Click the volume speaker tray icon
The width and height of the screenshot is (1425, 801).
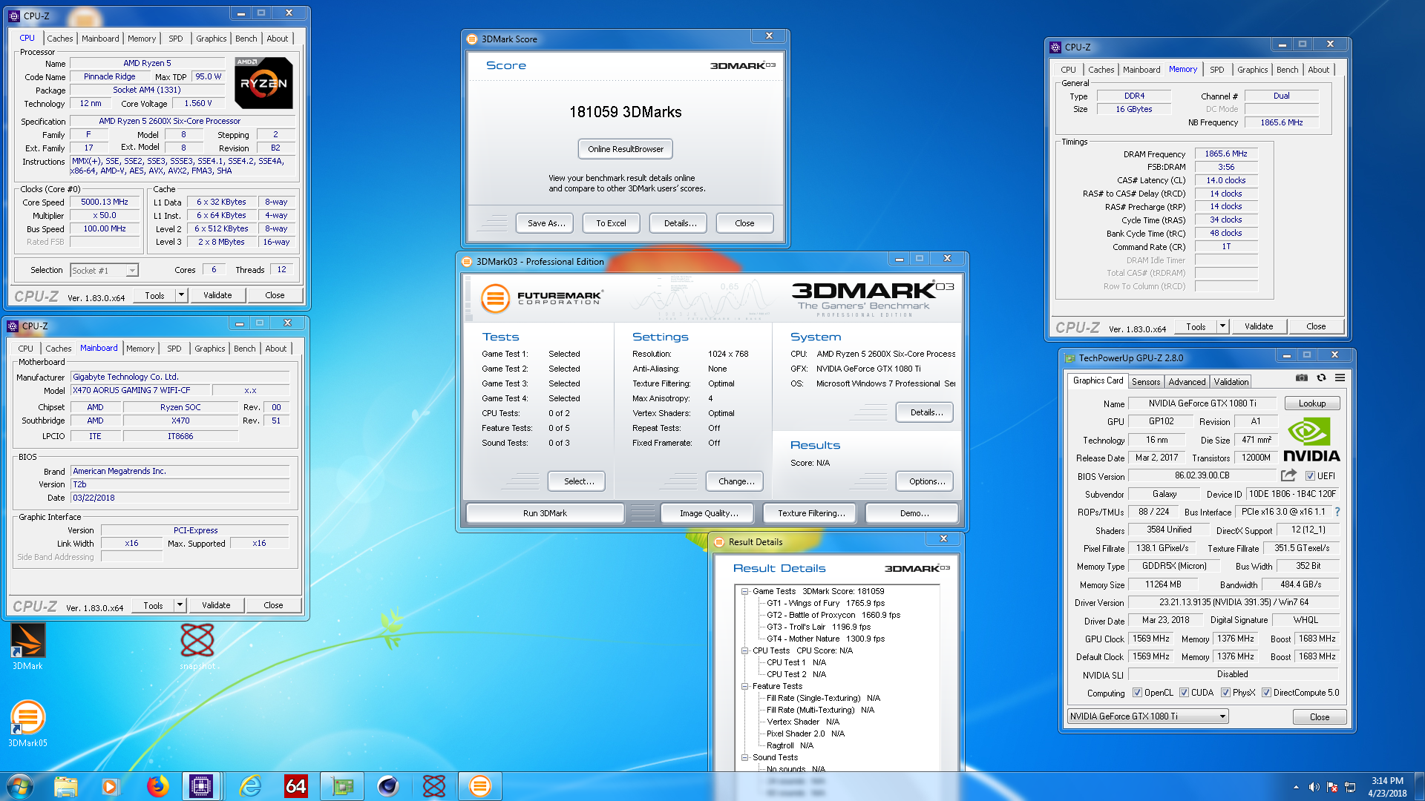point(1314,787)
